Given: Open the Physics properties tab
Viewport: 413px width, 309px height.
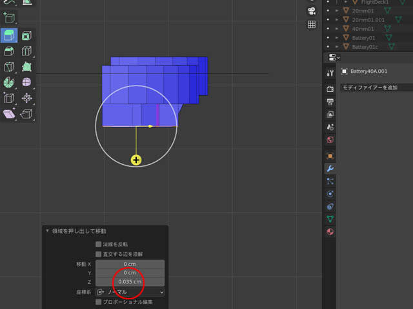Looking at the screenshot, I should (x=330, y=194).
